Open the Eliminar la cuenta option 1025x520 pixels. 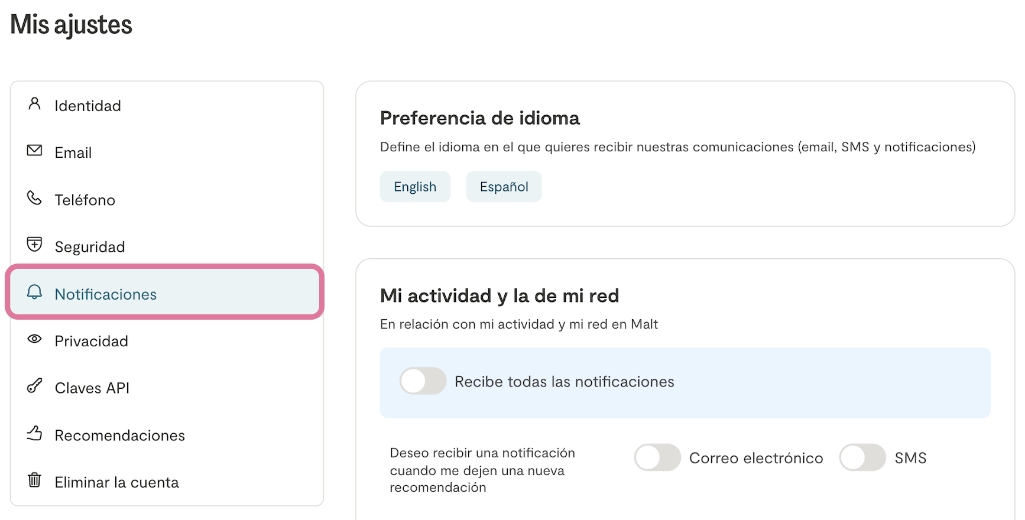117,483
